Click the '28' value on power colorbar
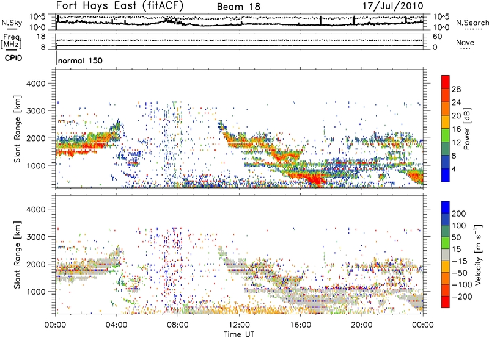The image size is (489, 338). tap(456, 89)
